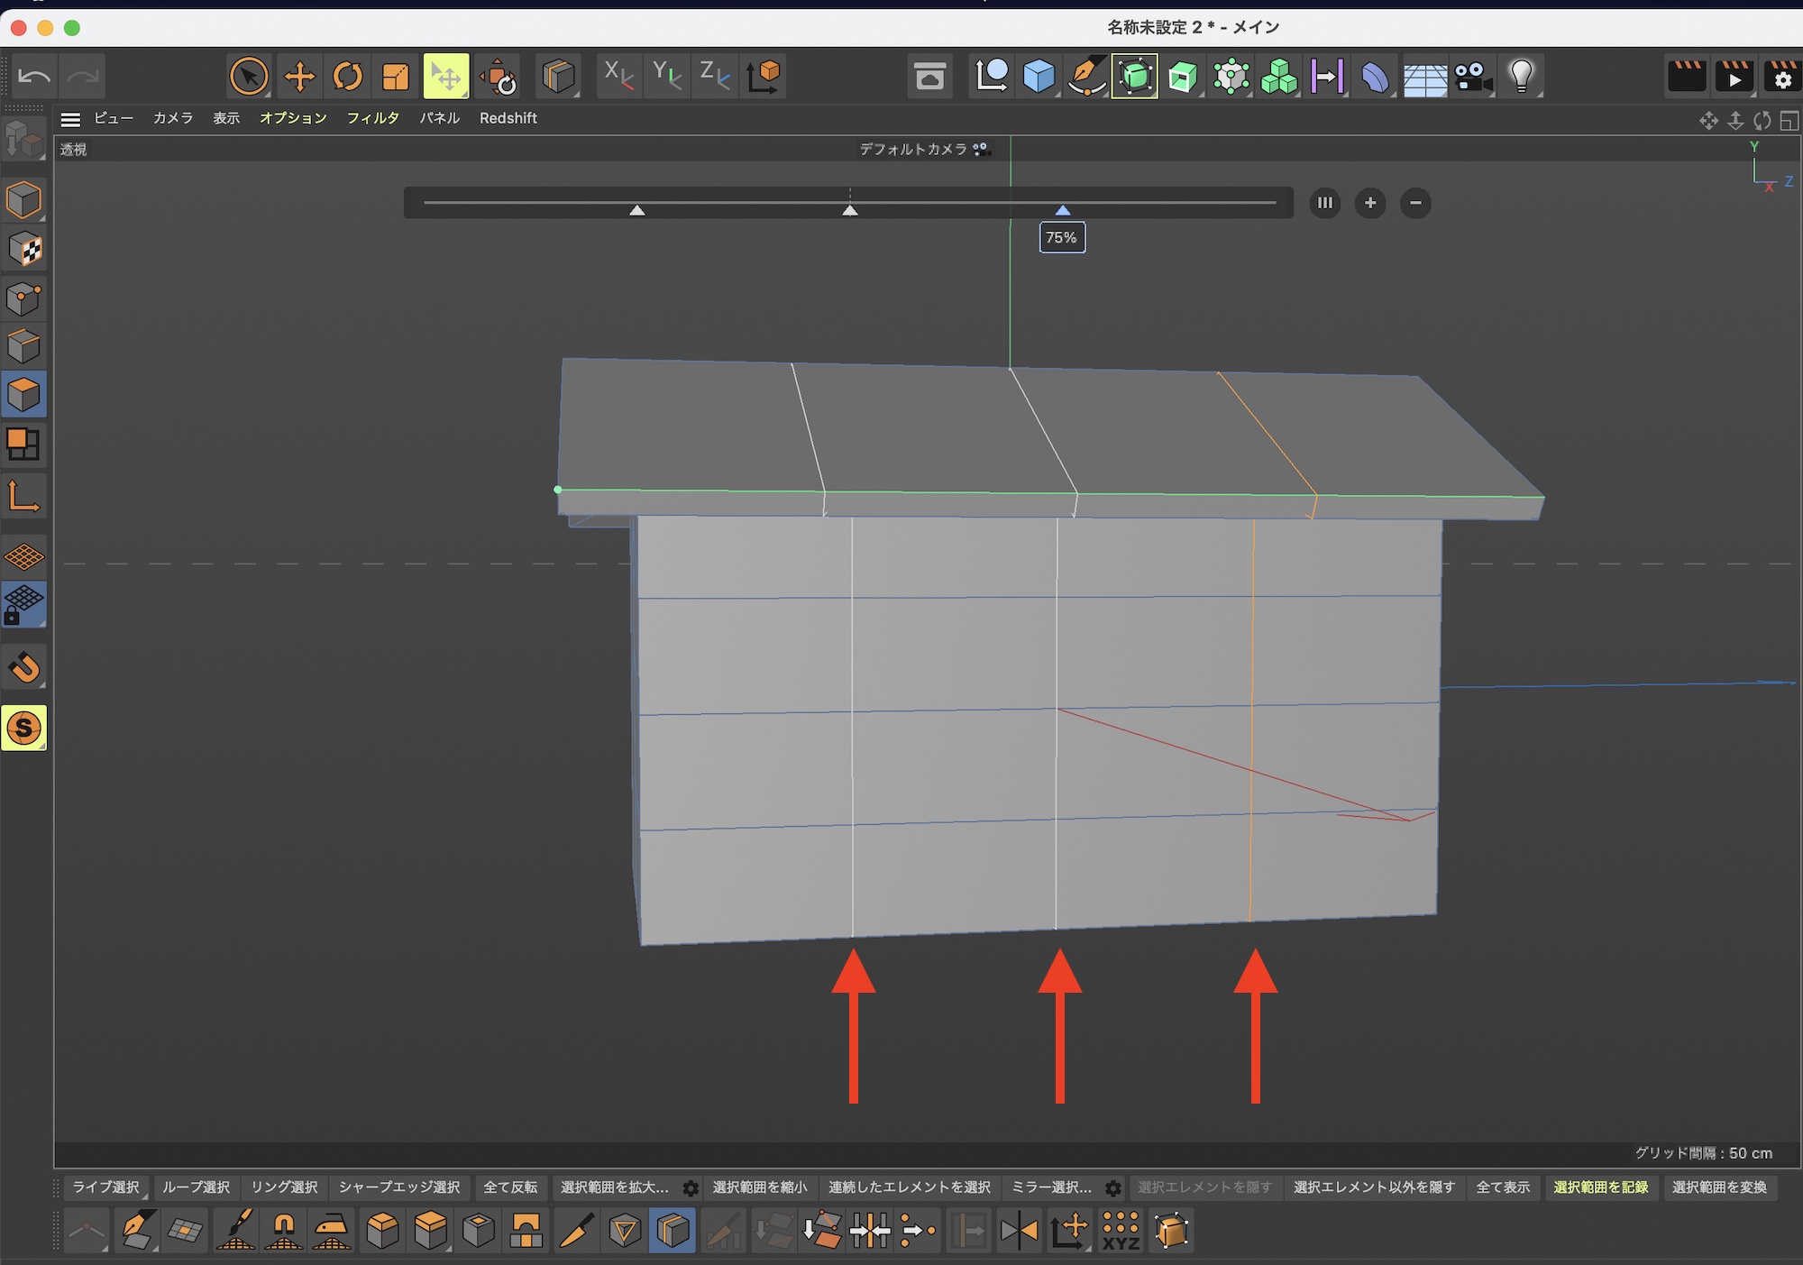Click the 75% loop cut slider handle

coord(1063,210)
